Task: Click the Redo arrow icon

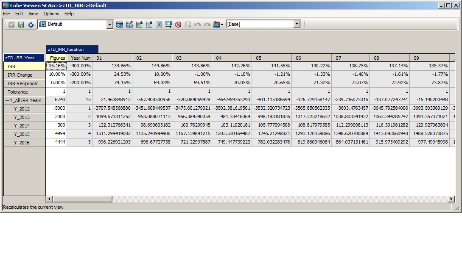Action: tap(207, 25)
